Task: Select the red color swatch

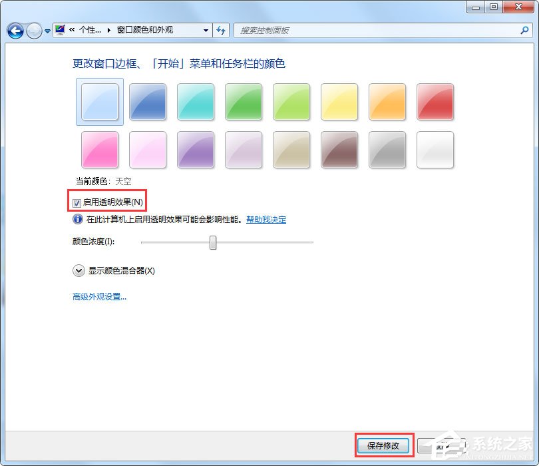Action: pyautogui.click(x=435, y=102)
